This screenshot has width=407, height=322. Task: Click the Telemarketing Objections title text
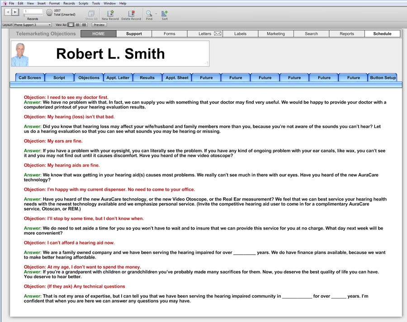click(46, 34)
